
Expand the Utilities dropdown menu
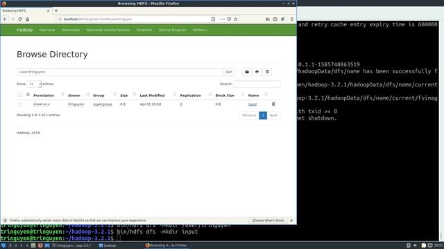coord(200,30)
